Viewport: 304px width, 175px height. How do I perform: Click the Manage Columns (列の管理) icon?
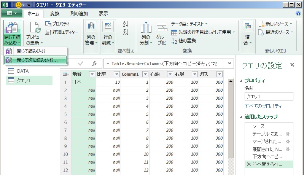(x=91, y=26)
